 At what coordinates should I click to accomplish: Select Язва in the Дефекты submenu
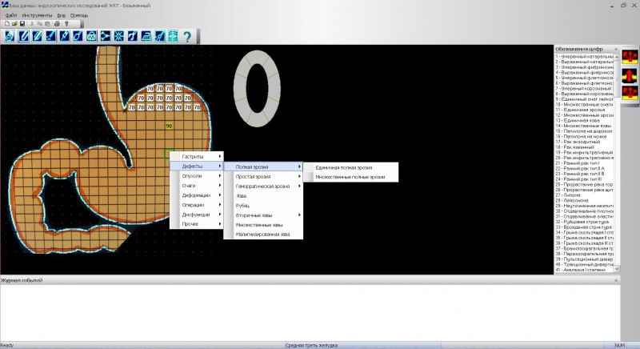pyautogui.click(x=263, y=196)
